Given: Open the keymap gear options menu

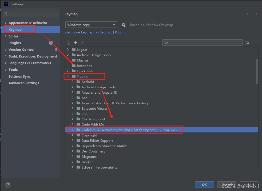Looking at the screenshot, I should click(123, 25).
